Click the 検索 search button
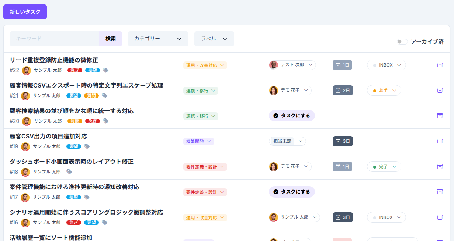The width and height of the screenshot is (454, 241). click(111, 39)
